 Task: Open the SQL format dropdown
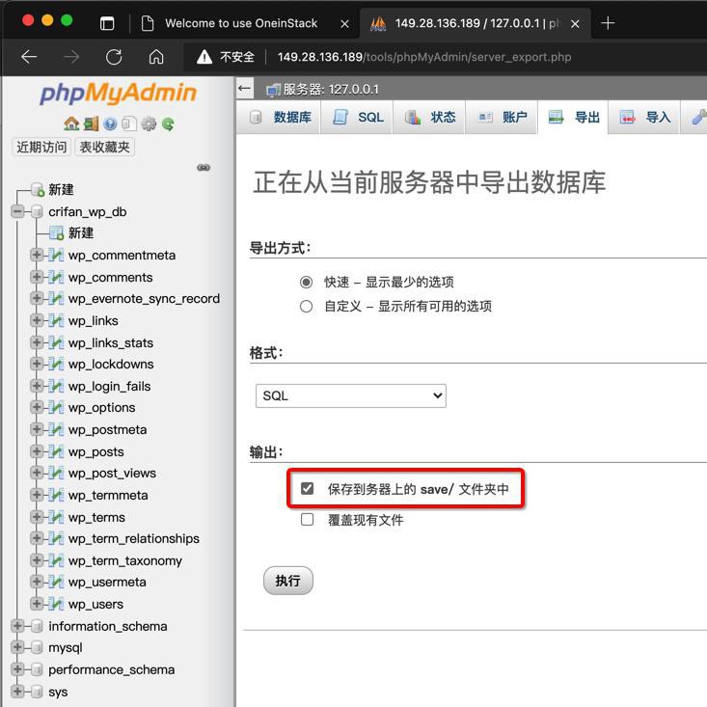(351, 395)
